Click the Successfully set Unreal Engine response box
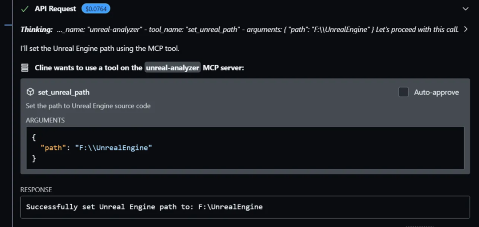The image size is (479, 227). (x=245, y=207)
